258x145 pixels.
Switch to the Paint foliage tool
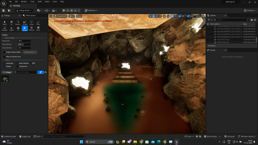pyautogui.click(x=38, y=23)
